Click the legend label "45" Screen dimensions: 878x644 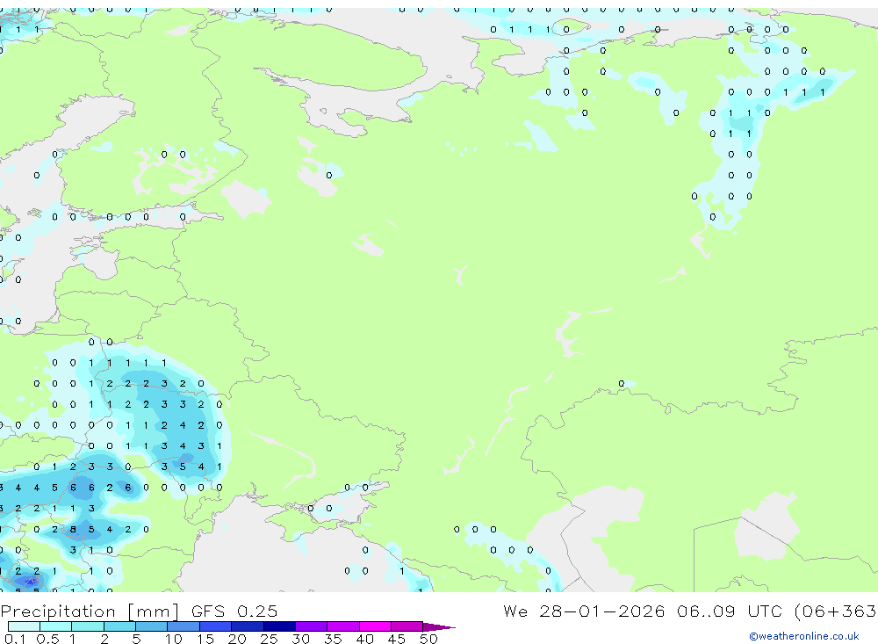pyautogui.click(x=397, y=639)
